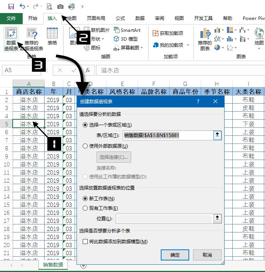Add a new sheet with plus icon
The image size is (265, 272).
(x=83, y=265)
